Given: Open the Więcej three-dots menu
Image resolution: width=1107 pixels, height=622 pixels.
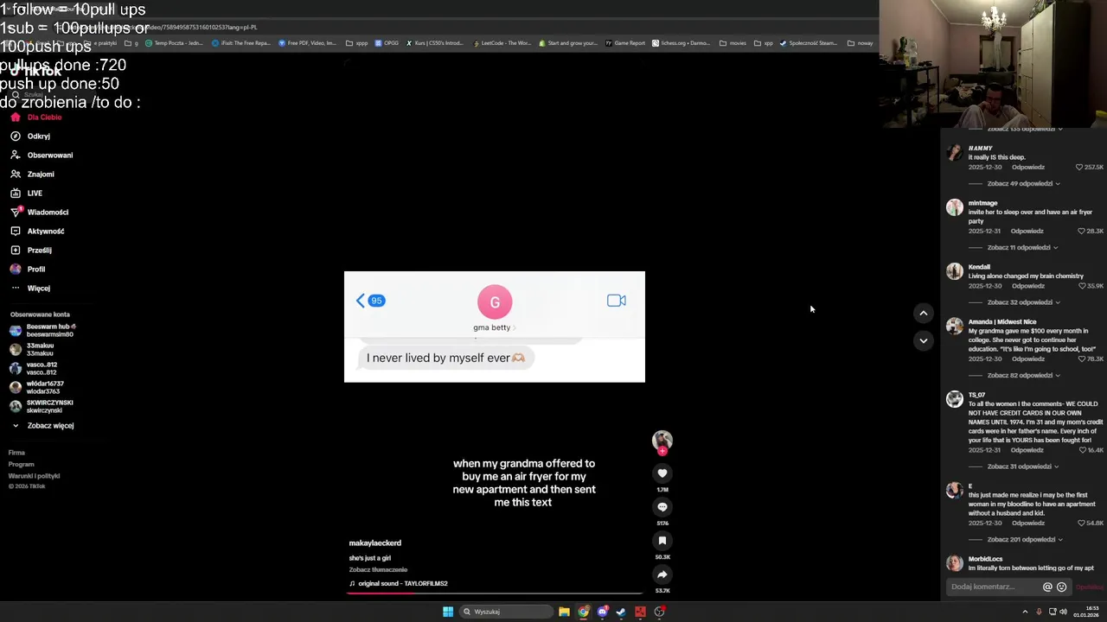Looking at the screenshot, I should [x=30, y=289].
